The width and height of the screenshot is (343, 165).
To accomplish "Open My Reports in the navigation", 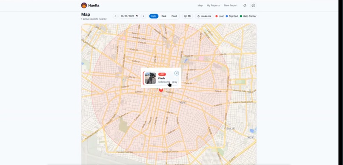I will pyautogui.click(x=213, y=6).
